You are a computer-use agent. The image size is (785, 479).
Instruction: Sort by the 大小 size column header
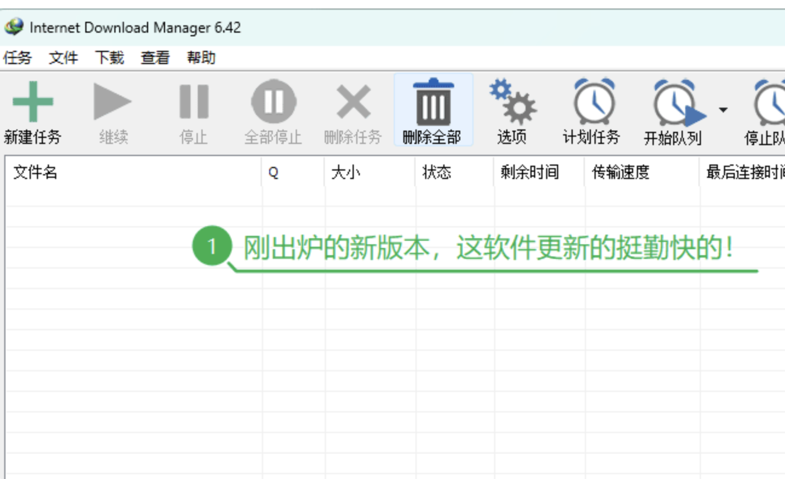point(345,172)
